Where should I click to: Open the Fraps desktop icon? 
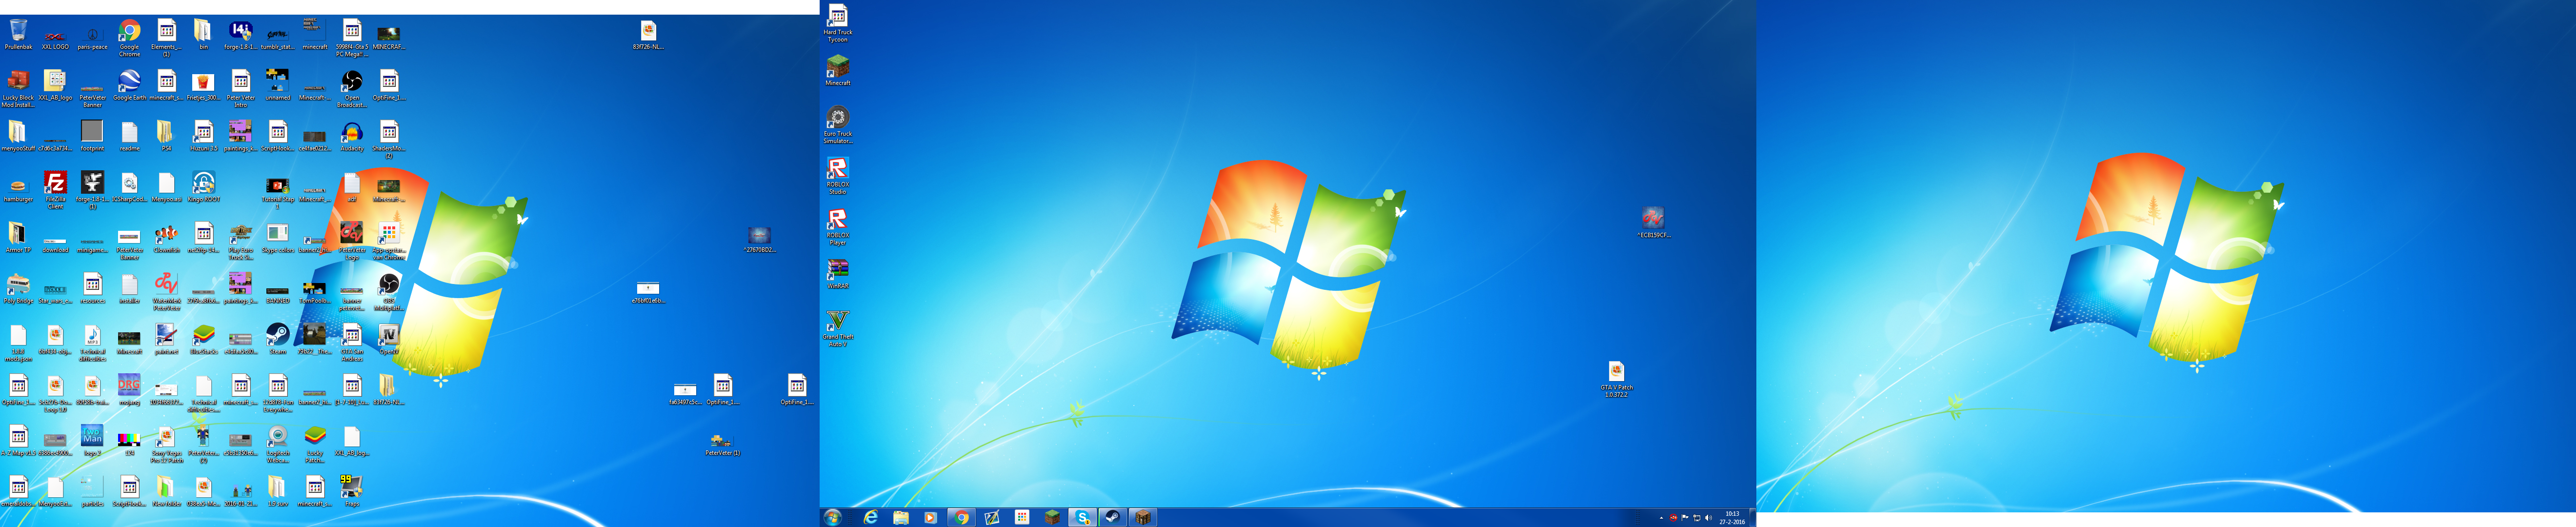pyautogui.click(x=352, y=491)
